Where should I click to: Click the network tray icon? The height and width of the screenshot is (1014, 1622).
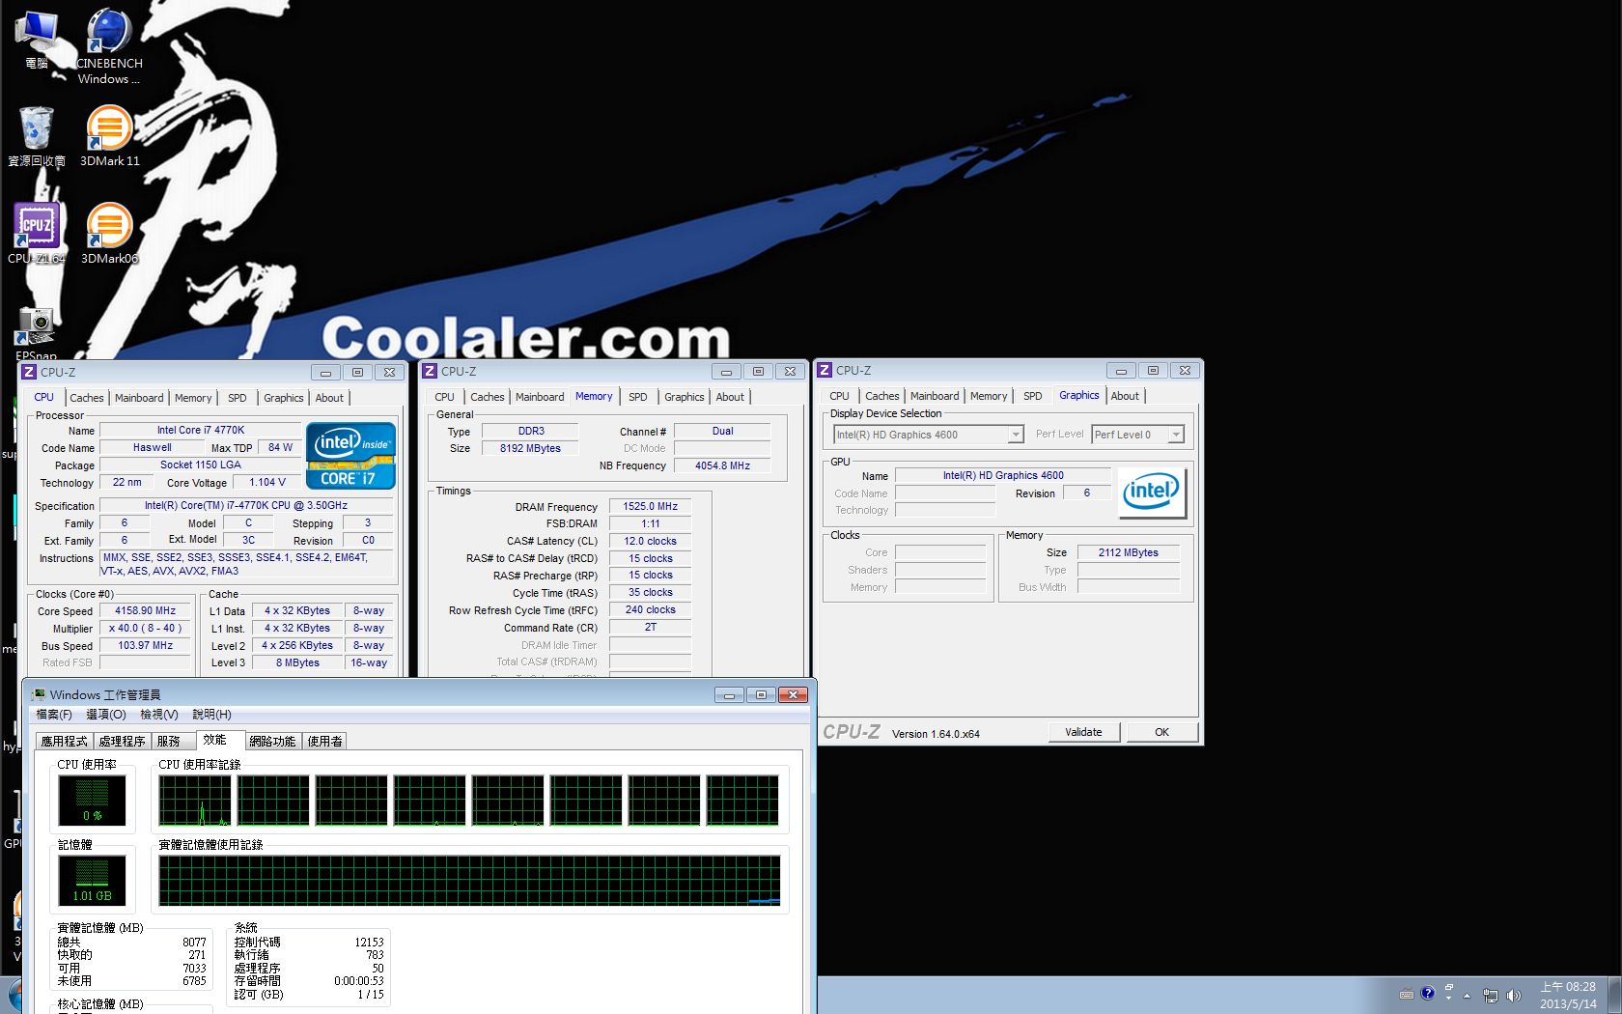point(1491,996)
